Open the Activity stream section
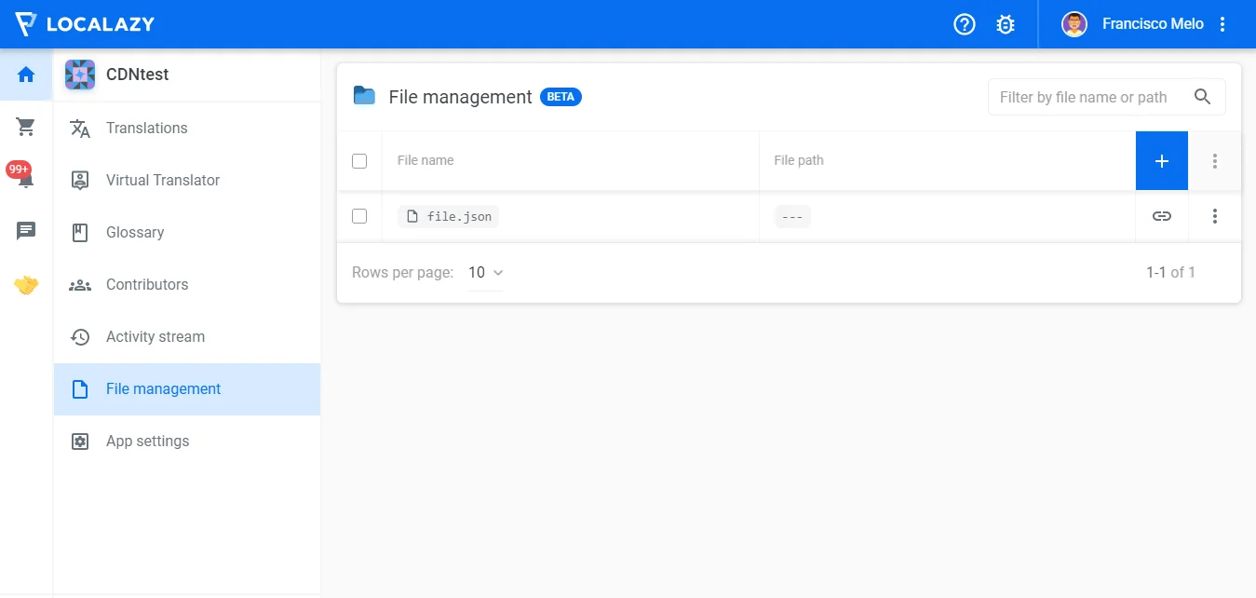This screenshot has height=598, width=1256. (155, 337)
